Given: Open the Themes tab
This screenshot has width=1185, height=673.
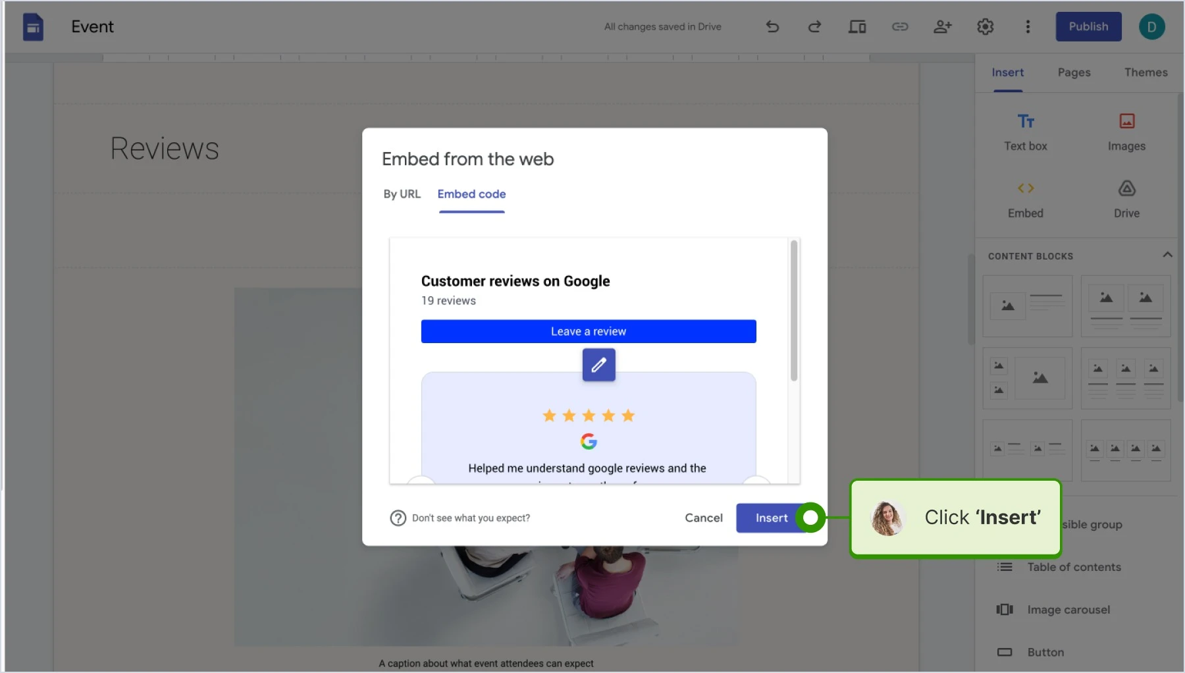Looking at the screenshot, I should pos(1145,72).
